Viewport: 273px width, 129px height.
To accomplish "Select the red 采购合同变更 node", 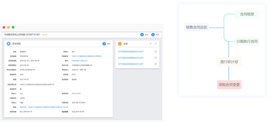I will (229, 85).
